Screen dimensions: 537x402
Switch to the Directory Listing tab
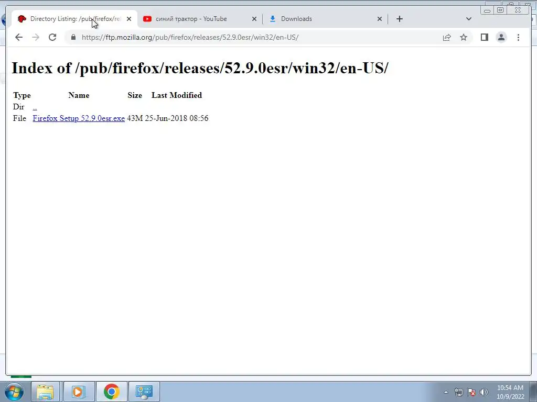[x=74, y=19]
